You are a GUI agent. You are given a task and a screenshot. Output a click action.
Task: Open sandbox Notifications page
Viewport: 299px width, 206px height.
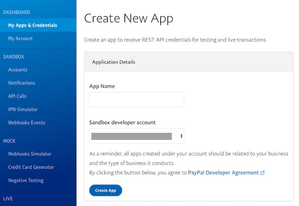pyautogui.click(x=22, y=83)
